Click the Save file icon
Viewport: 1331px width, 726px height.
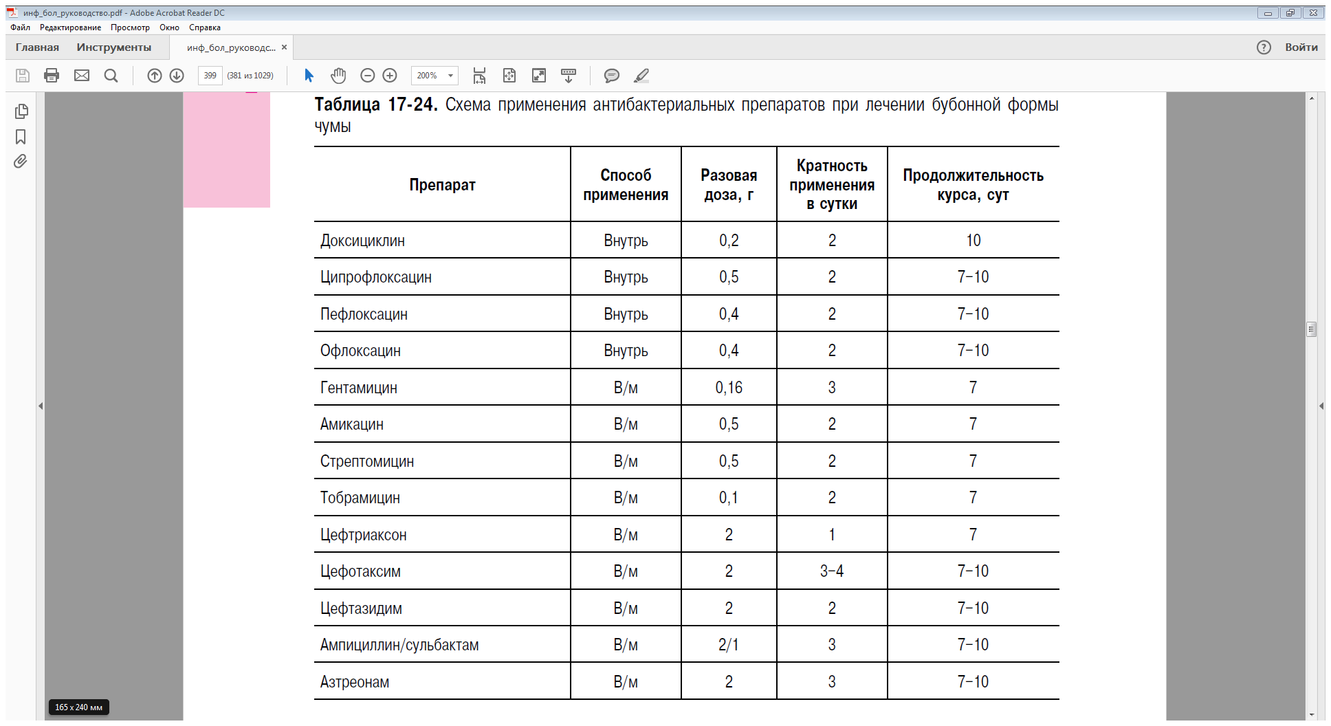[23, 76]
